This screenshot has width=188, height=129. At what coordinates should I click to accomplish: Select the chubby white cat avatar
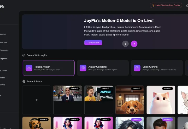point(161,100)
